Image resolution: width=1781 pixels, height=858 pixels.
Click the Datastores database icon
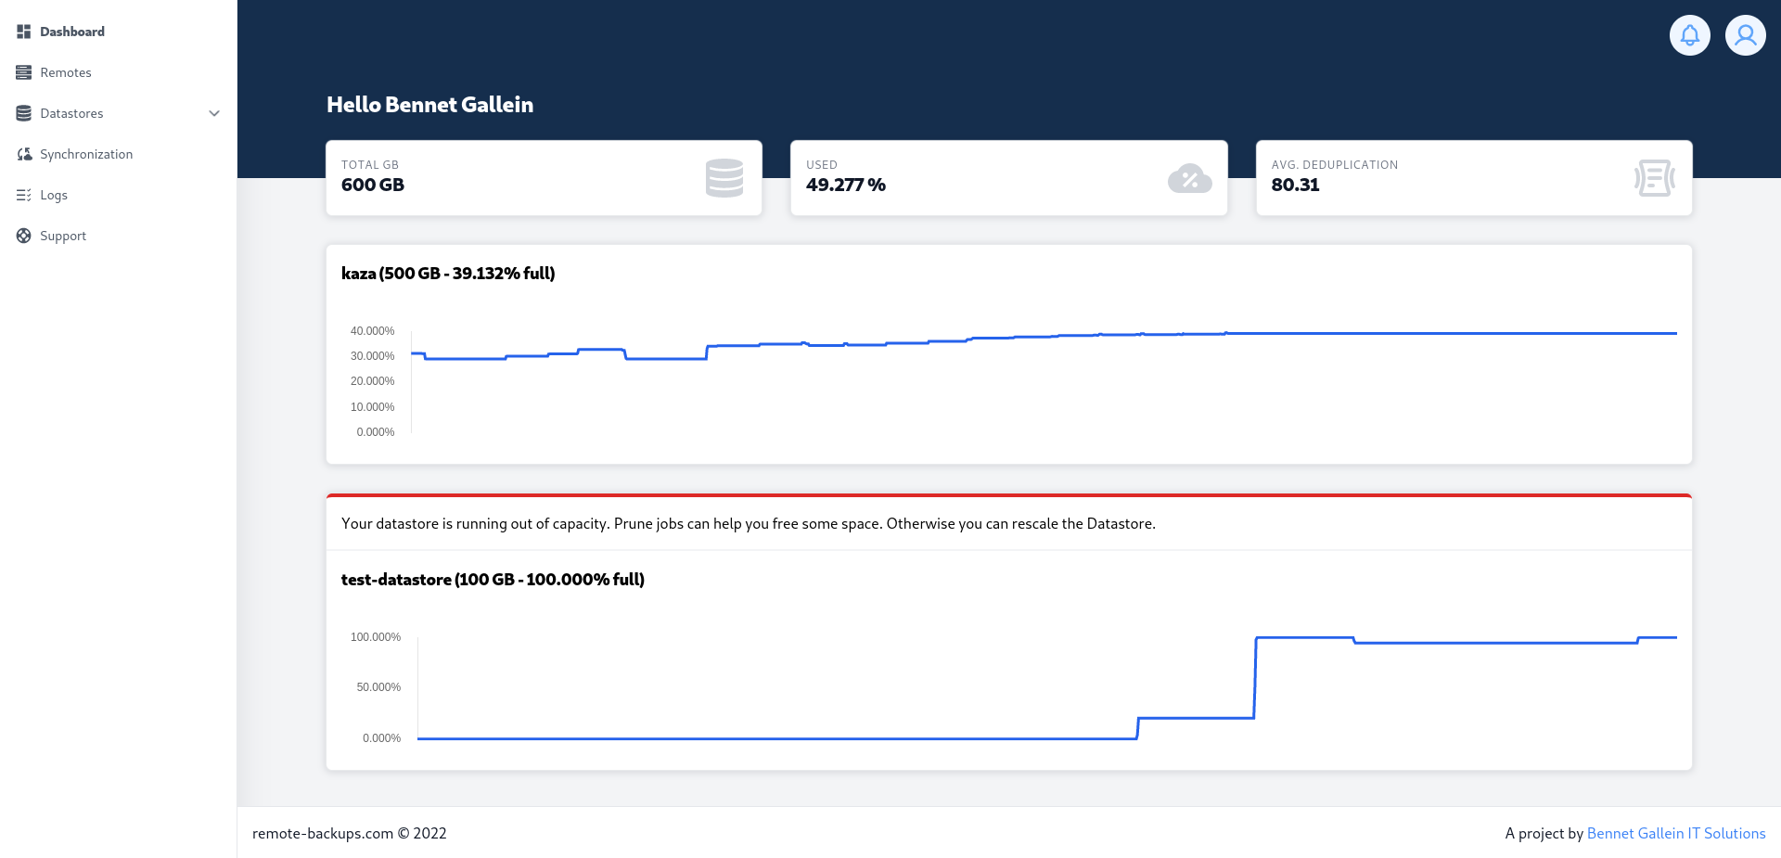tap(24, 113)
